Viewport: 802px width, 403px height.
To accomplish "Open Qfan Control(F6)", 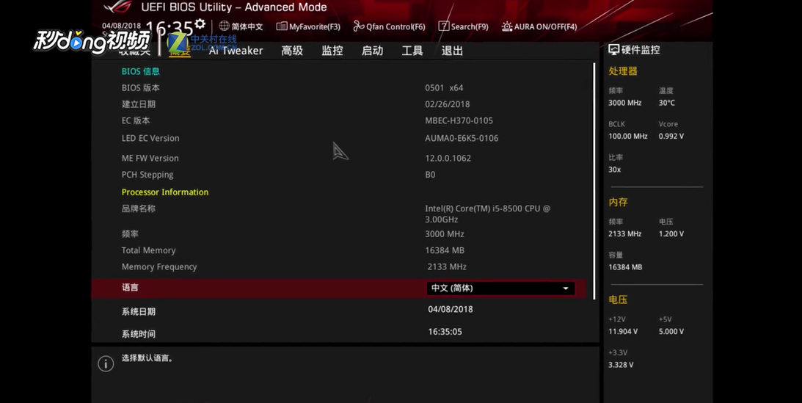I will 389,26.
